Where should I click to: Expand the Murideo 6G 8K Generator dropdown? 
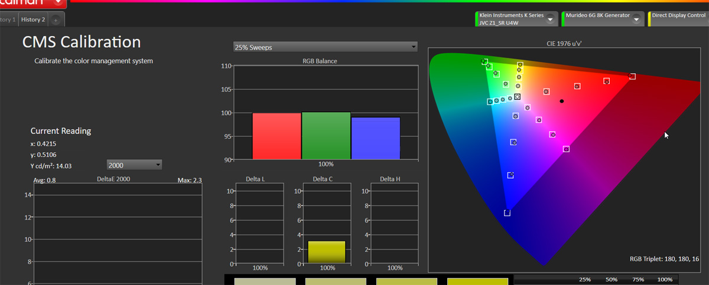pos(636,19)
